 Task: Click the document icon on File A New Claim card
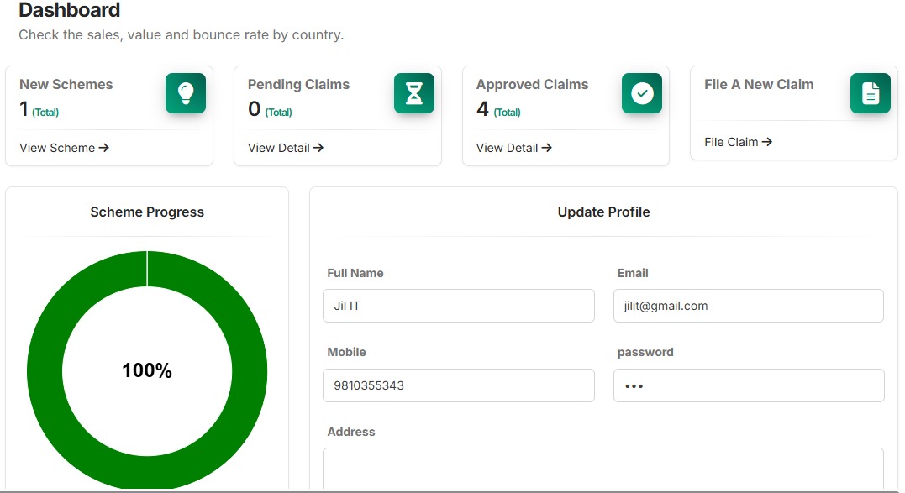click(871, 93)
